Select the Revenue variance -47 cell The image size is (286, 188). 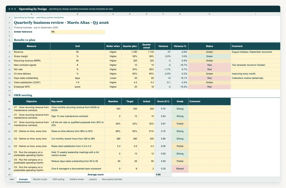[x=163, y=52]
